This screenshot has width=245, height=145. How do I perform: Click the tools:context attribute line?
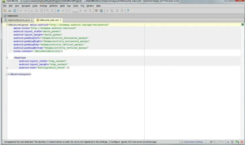click(38, 51)
